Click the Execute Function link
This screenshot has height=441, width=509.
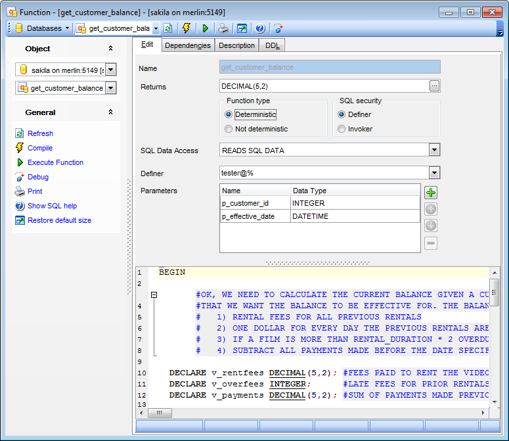pyautogui.click(x=55, y=162)
